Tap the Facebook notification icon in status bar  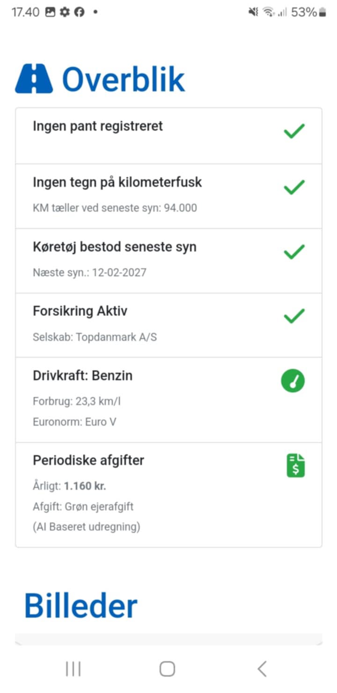pos(80,13)
